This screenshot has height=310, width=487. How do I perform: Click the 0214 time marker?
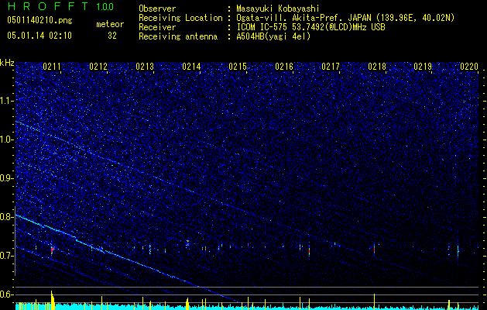191,67
